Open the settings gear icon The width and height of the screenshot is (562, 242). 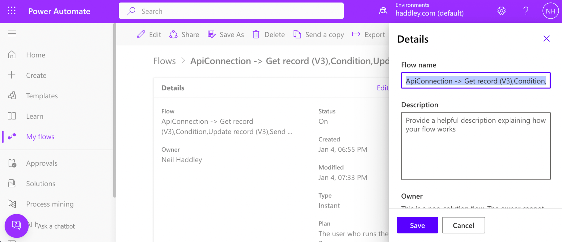(501, 11)
